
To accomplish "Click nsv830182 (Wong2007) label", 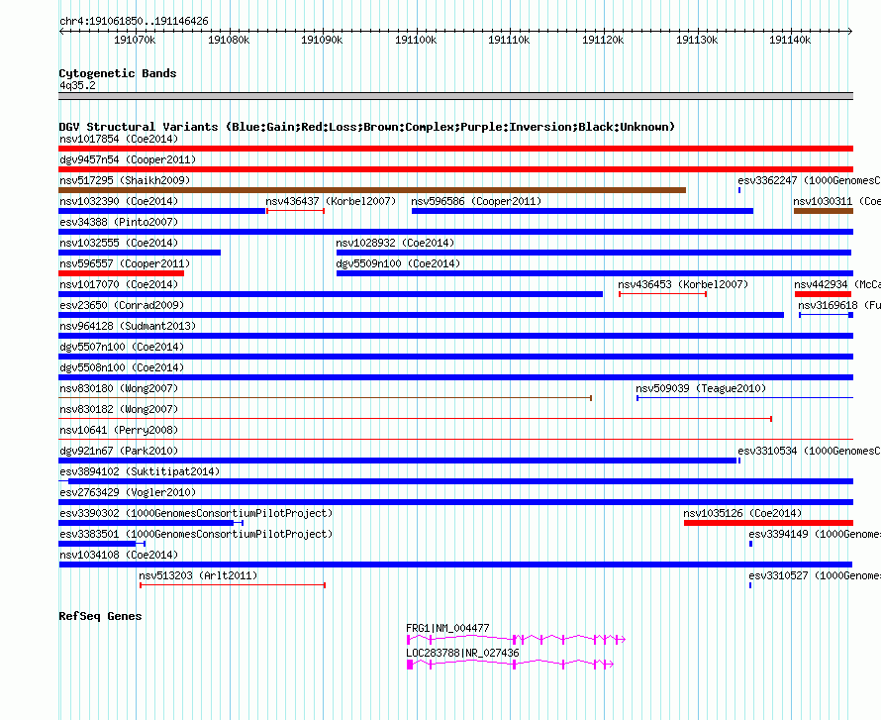I will point(119,409).
